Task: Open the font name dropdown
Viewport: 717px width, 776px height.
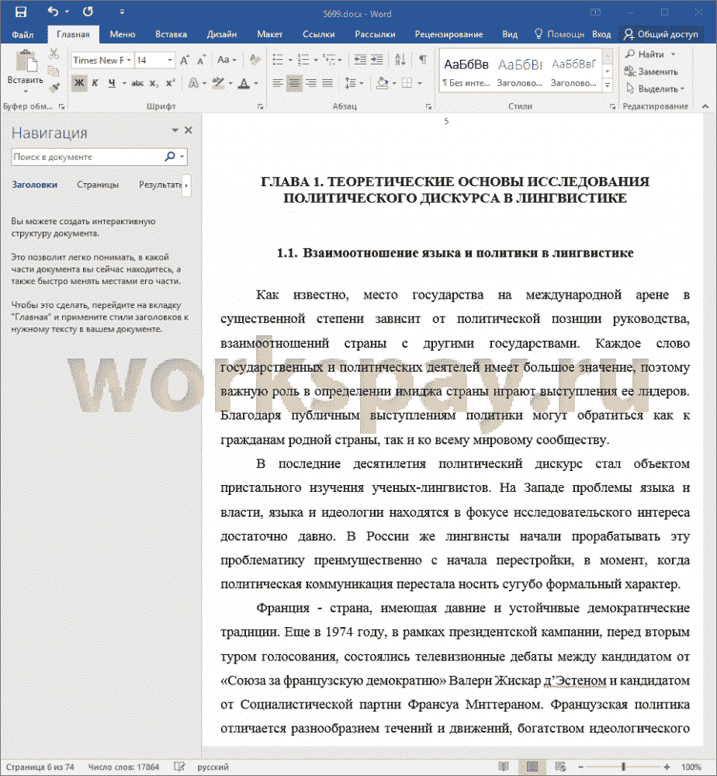Action: click(129, 61)
